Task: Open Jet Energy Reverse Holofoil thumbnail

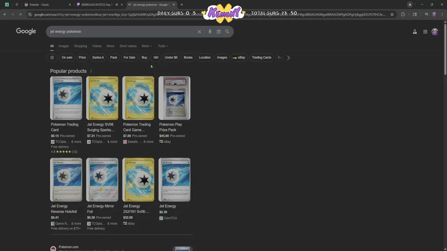Action: (66, 180)
